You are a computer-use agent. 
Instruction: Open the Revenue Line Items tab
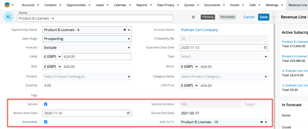pyautogui.click(x=297, y=5)
